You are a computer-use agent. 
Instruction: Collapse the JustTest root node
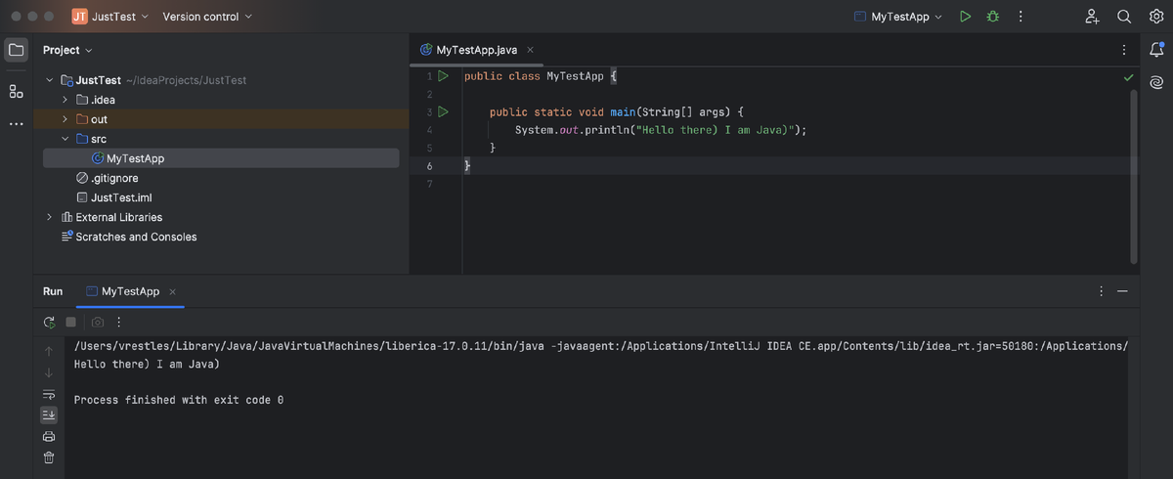coord(50,80)
